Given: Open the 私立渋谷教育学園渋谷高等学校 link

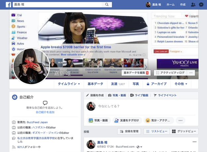Looking at the screenshot, I should click(36, 138).
